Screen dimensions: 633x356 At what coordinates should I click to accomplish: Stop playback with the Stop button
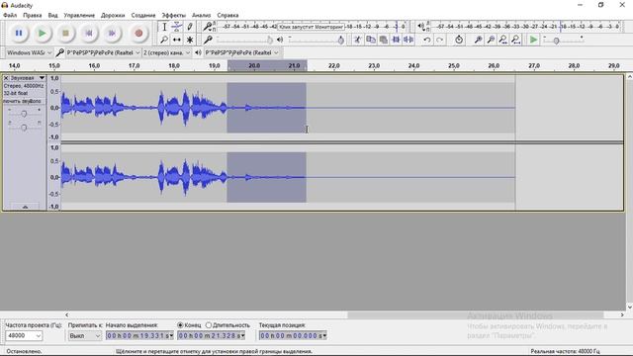(x=65, y=33)
